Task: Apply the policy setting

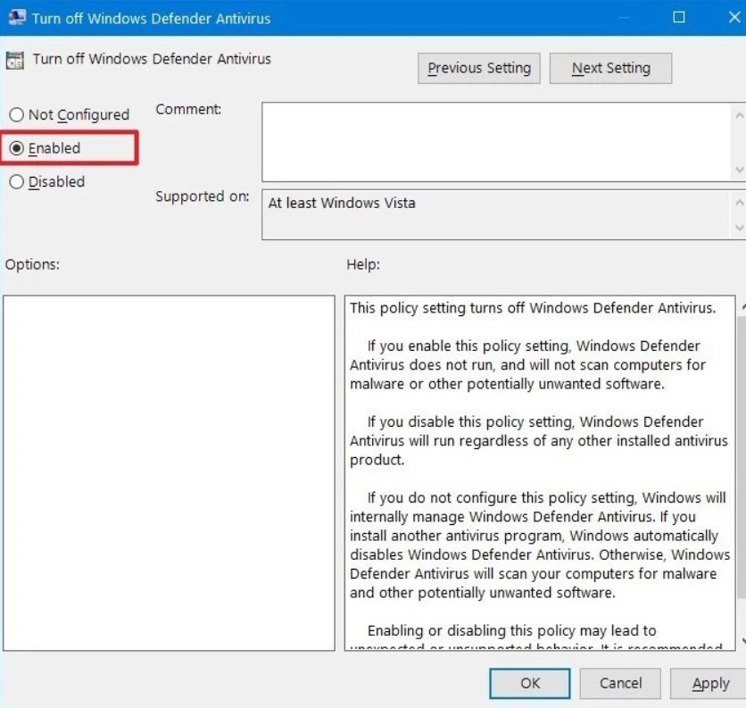Action: coord(710,683)
